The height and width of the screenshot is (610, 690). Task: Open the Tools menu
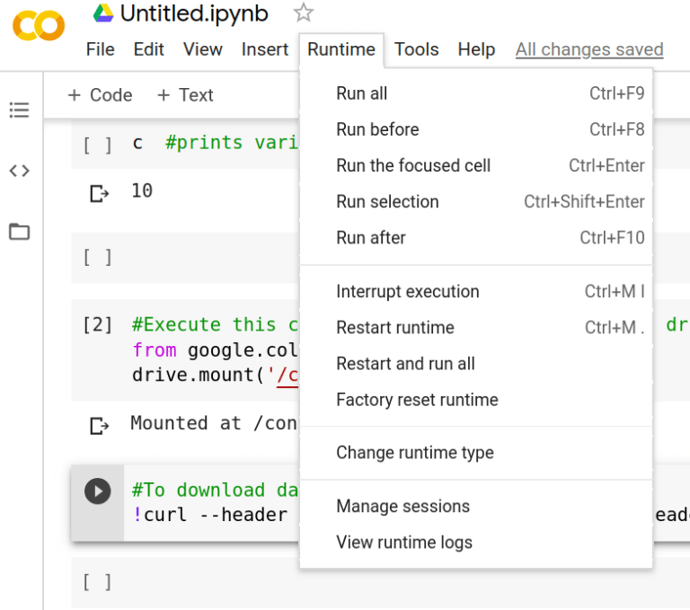416,49
